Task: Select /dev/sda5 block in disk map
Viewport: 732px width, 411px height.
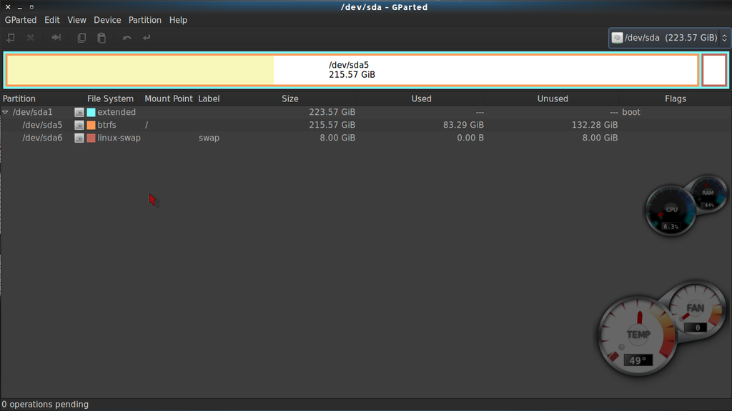Action: [x=352, y=70]
